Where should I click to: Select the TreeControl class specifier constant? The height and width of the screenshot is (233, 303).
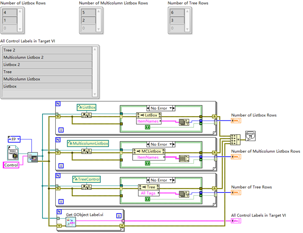point(86,179)
